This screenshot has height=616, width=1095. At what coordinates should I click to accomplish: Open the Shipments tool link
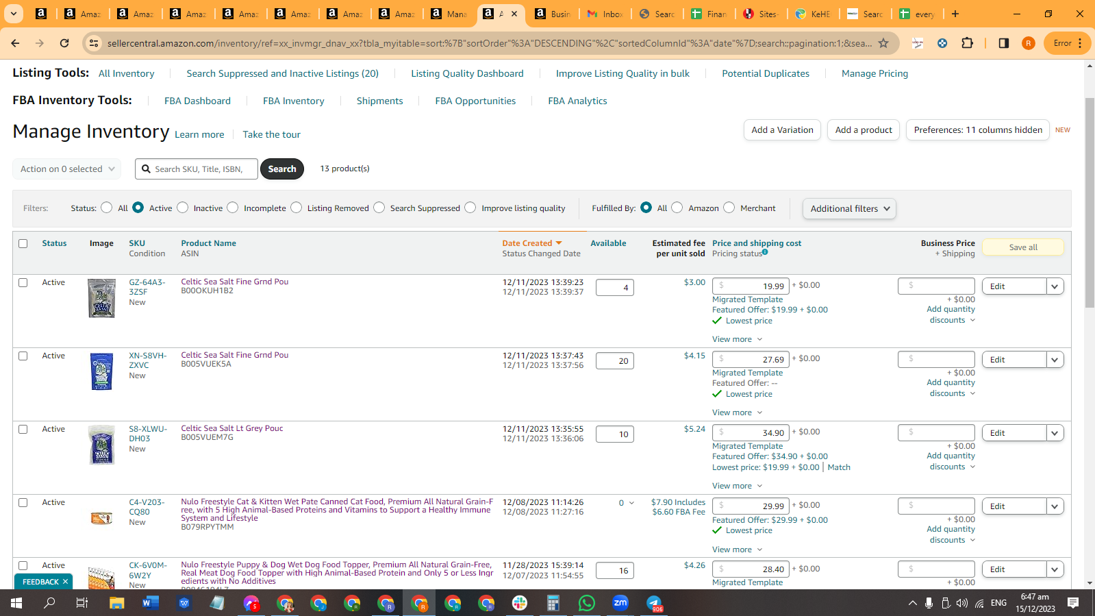click(x=379, y=101)
